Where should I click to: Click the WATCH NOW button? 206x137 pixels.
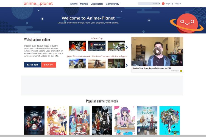[32, 65]
